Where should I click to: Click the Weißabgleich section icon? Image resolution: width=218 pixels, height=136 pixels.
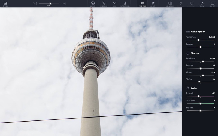pos(188,32)
